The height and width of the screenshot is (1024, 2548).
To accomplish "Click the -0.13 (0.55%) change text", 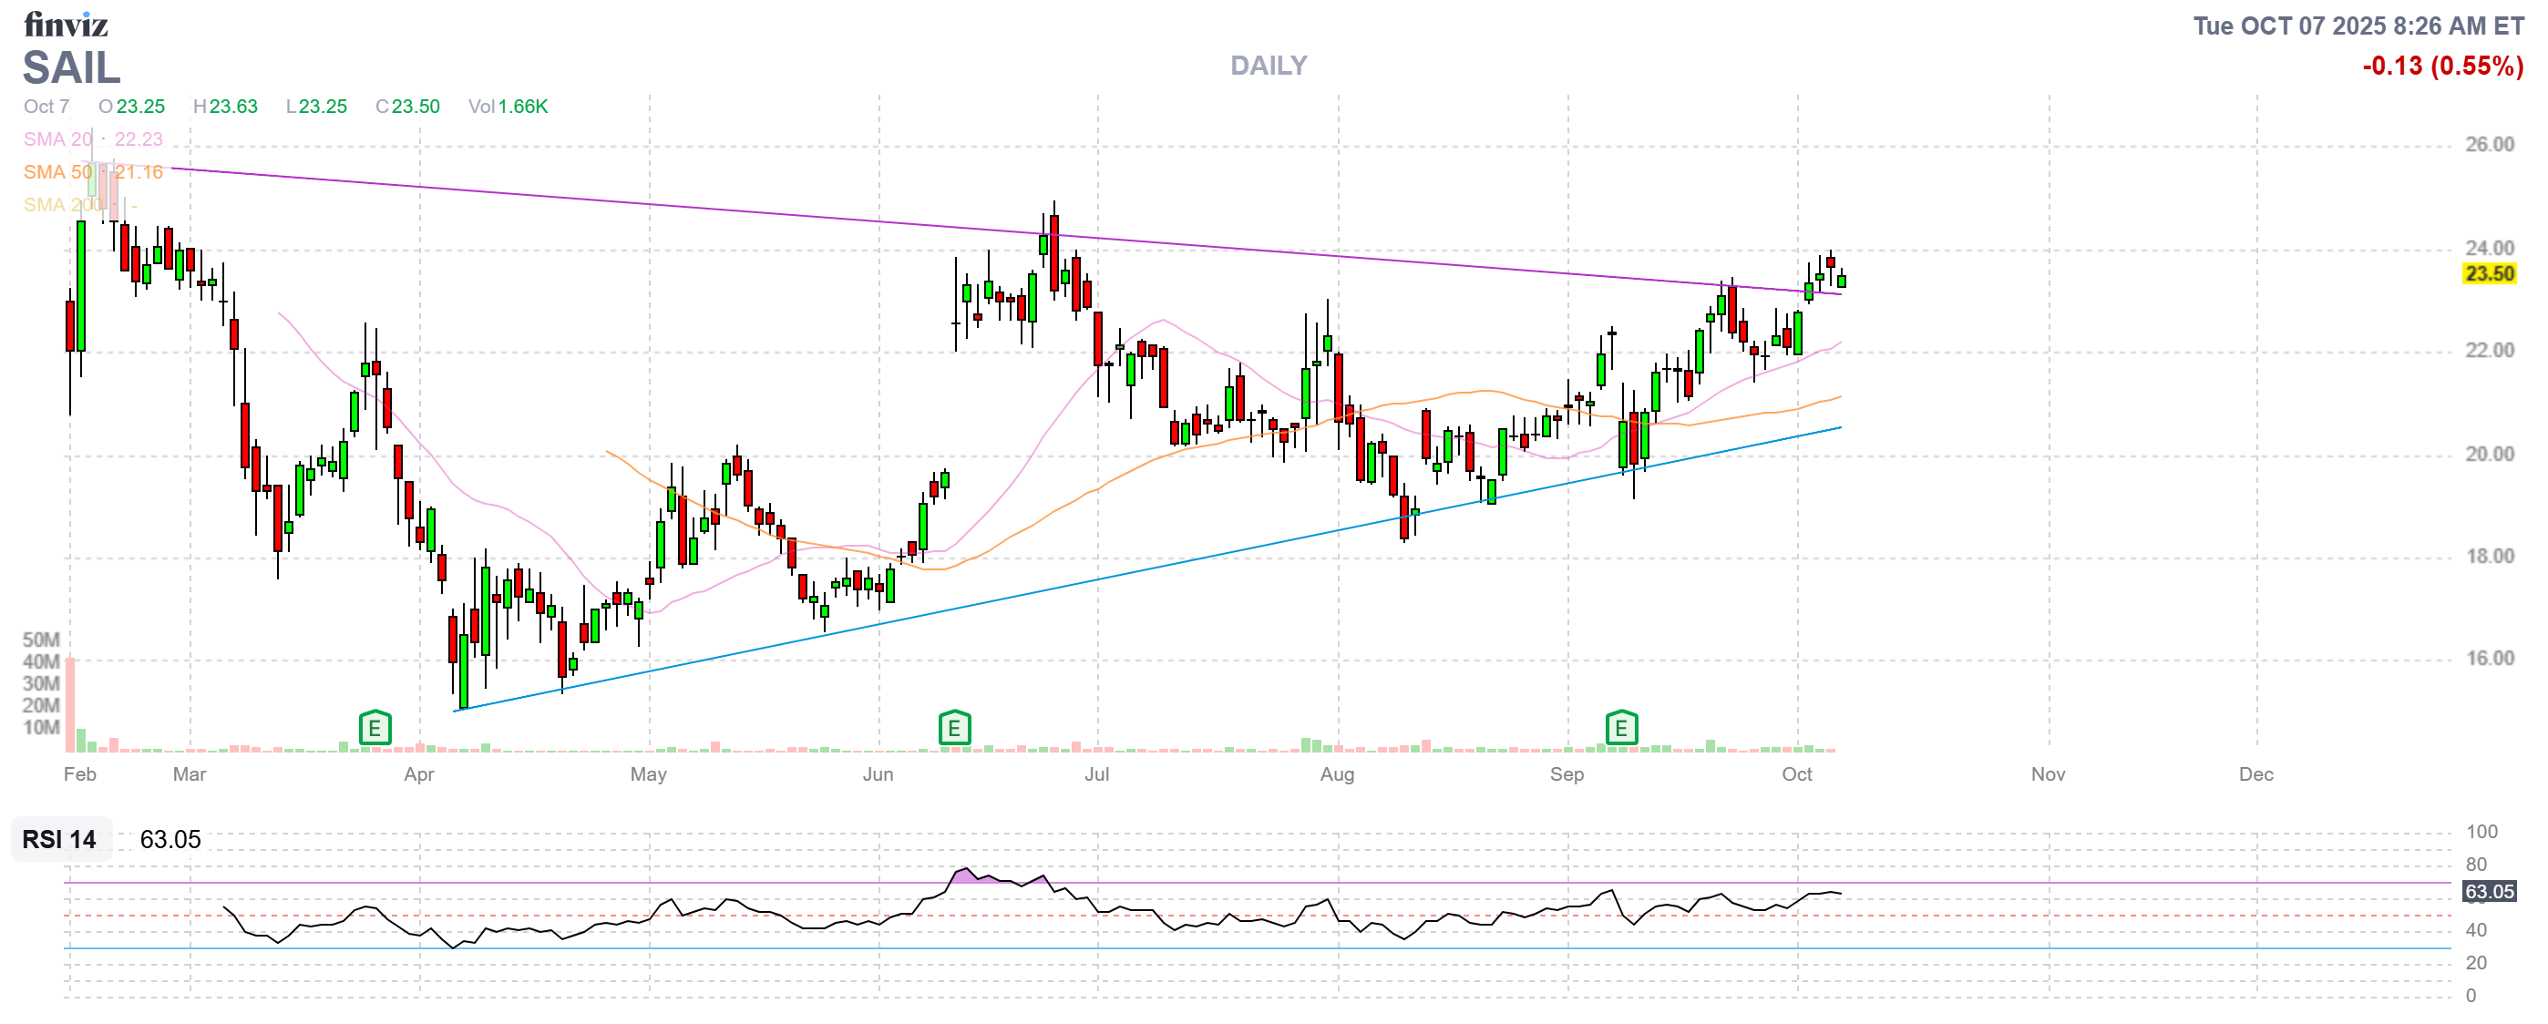I will [2442, 67].
